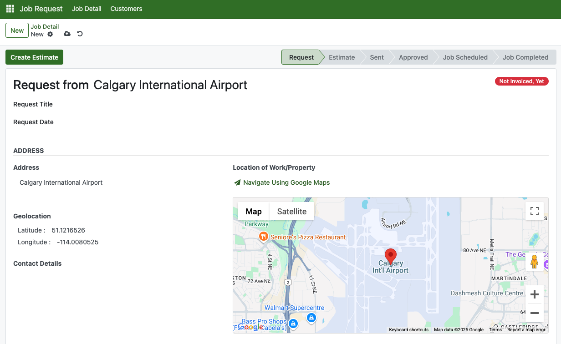Click the New record button
Viewport: 561px width, 344px height.
point(17,30)
